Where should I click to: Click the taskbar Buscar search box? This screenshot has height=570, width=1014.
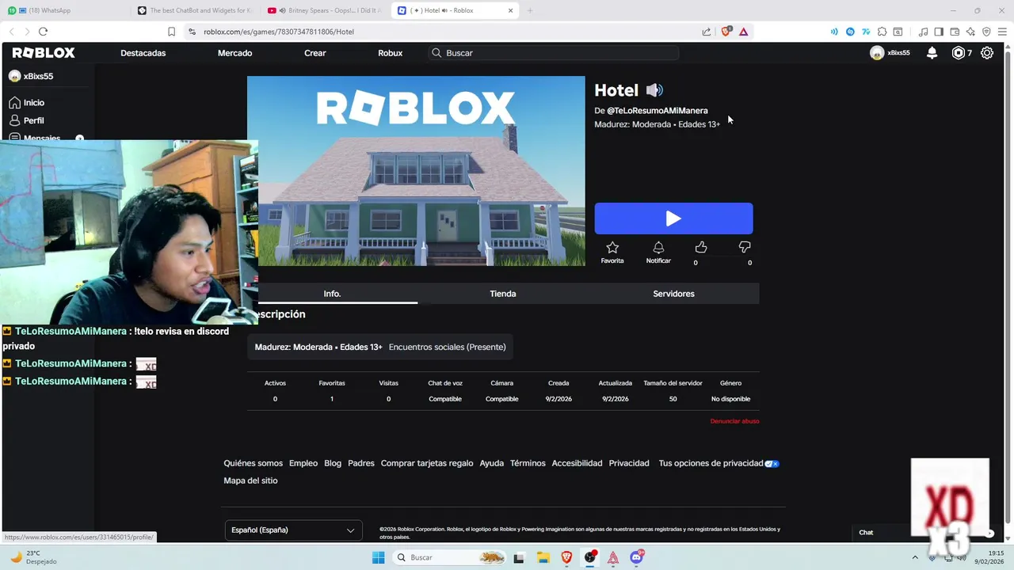pos(449,557)
